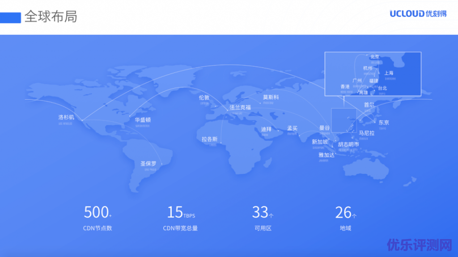Viewport: 458px width, 257px height.
Task: Click the 洛杉矶 node label on map
Action: click(x=66, y=117)
